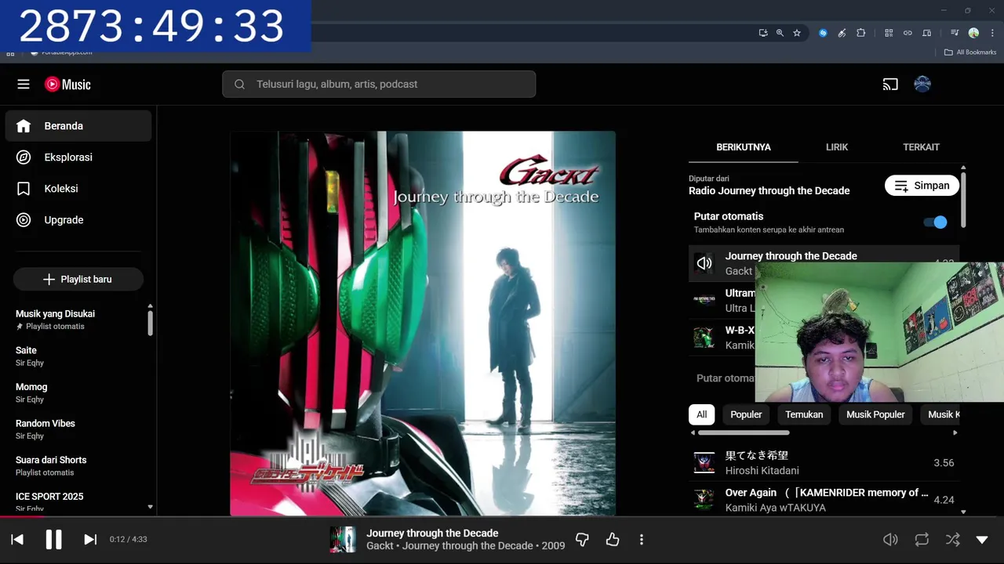Switch to the BERIKUTNYA tab

click(744, 146)
